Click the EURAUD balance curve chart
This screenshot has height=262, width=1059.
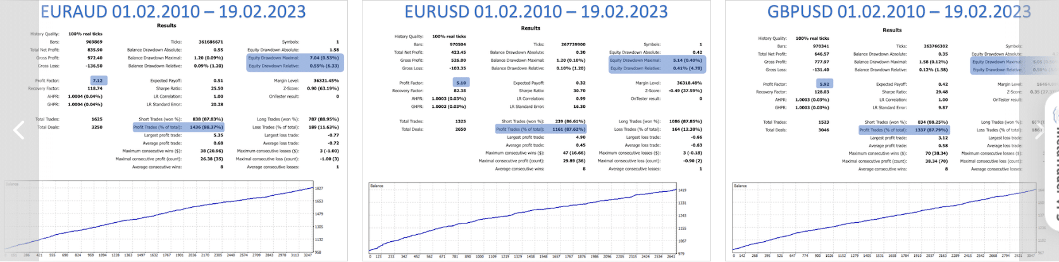(159, 218)
